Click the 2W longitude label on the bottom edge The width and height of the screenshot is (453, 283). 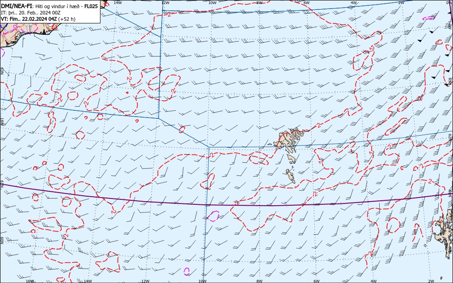tap(431, 281)
